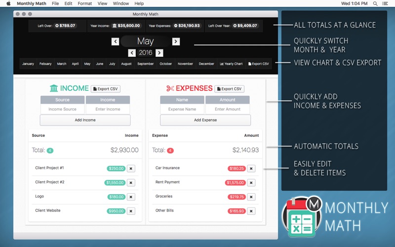
Task: Select the October month tab
Action: click(x=165, y=64)
